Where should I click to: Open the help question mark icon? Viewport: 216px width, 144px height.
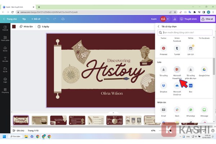(x=213, y=130)
